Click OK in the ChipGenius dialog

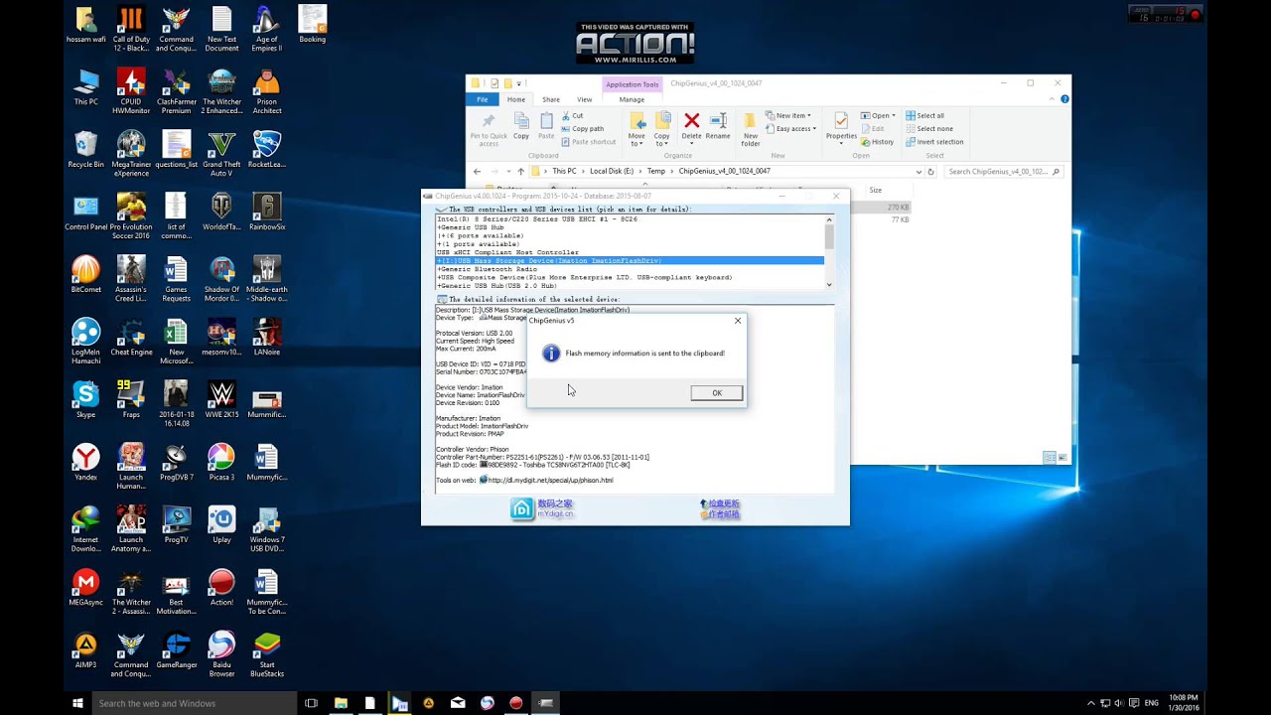pos(716,393)
